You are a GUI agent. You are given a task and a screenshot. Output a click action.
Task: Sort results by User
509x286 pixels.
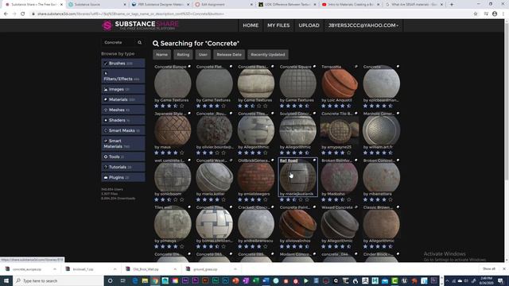coord(203,55)
